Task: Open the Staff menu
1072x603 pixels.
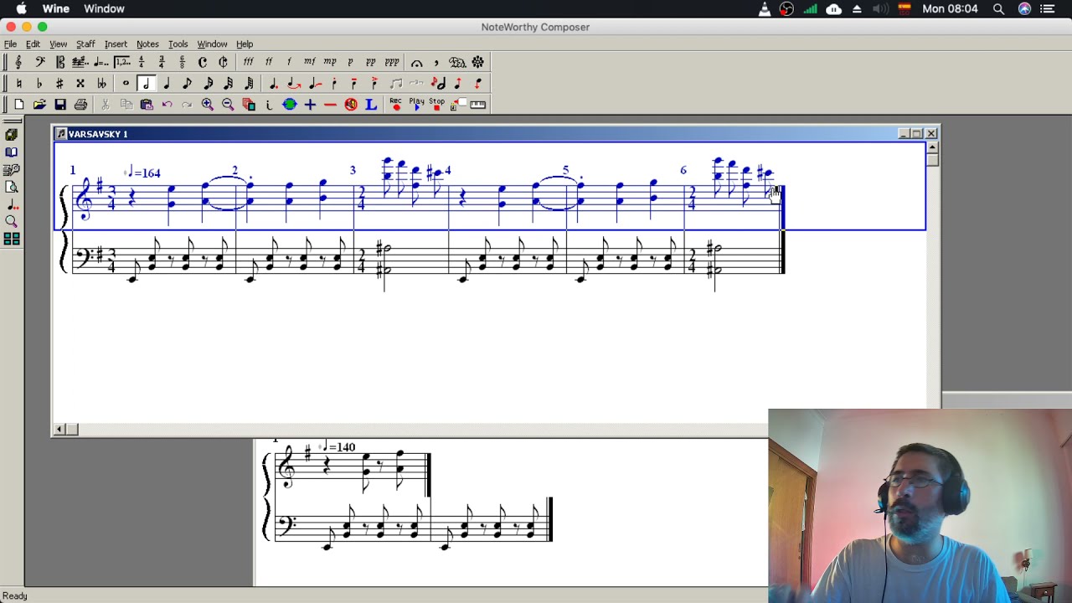Action: [x=85, y=44]
